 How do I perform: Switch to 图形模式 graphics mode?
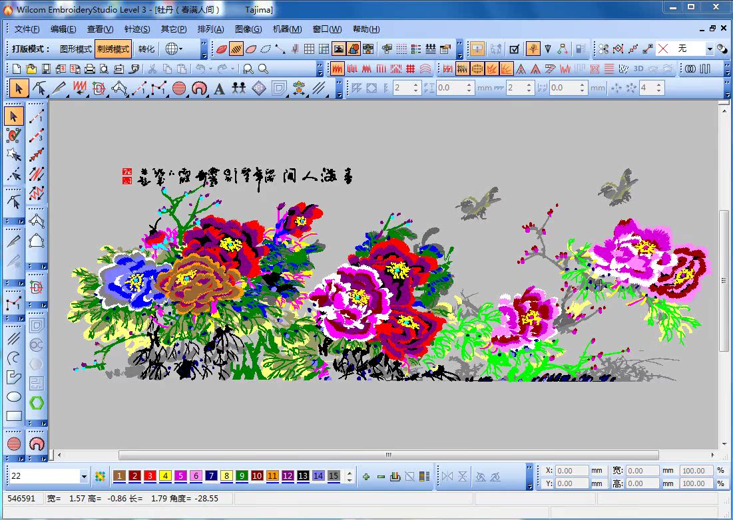76,49
